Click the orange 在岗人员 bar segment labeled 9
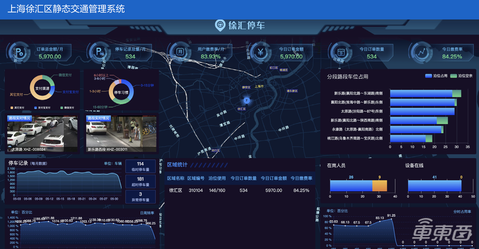This screenshot has height=249, width=479. [x=380, y=186]
